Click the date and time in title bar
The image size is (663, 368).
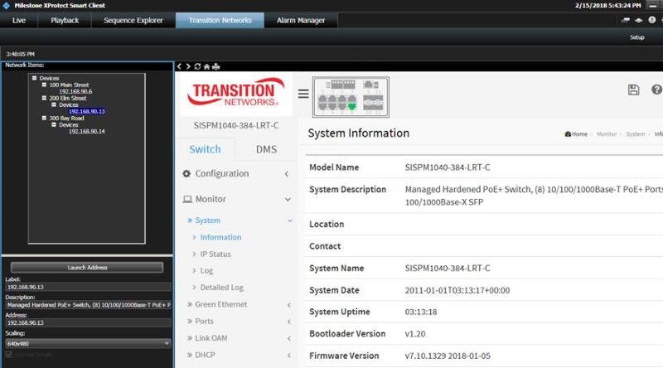[608, 6]
